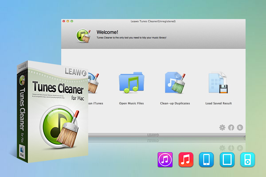Viewport: 266px width, 177px height.
Task: Choose the iPod classic icon
Action: [x=247, y=160]
